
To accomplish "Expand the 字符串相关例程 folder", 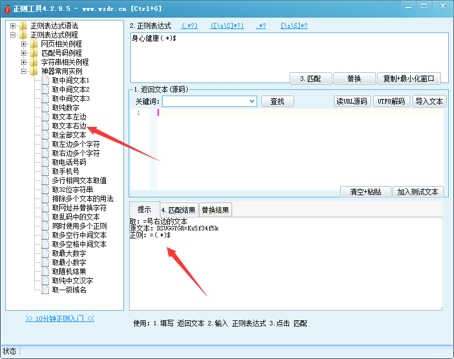I will tap(23, 62).
